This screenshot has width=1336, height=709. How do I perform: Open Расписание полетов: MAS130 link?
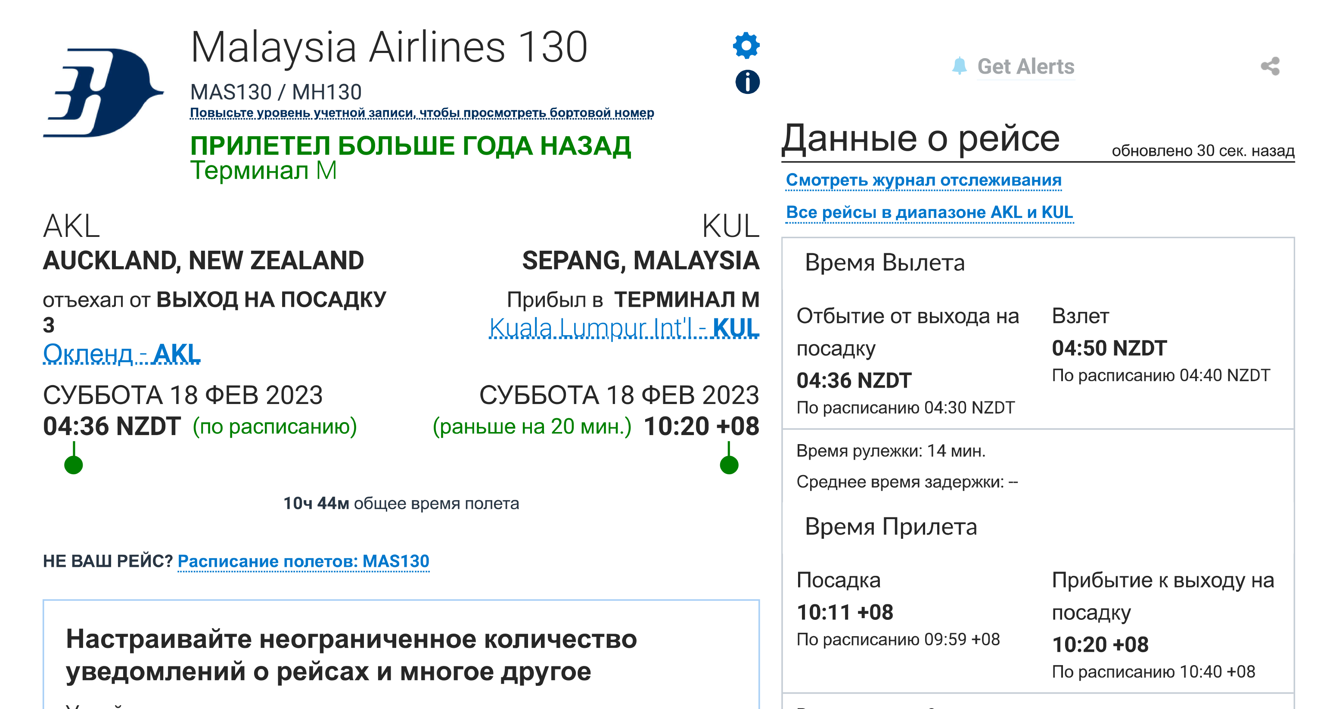coord(303,561)
